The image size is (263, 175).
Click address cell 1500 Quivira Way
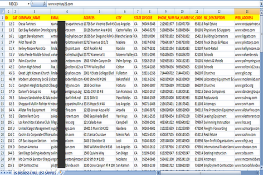coord(99,153)
